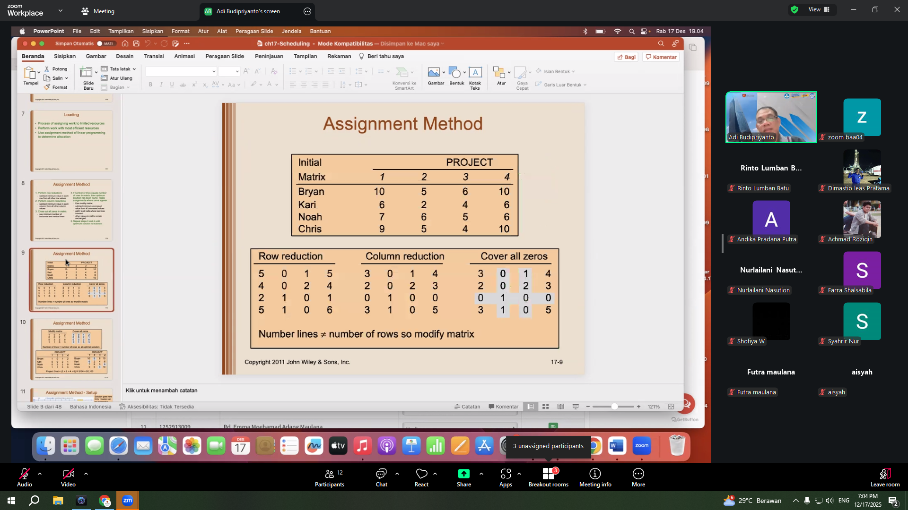908x510 pixels.
Task: Open Zoom Chat panel
Action: pos(381,477)
